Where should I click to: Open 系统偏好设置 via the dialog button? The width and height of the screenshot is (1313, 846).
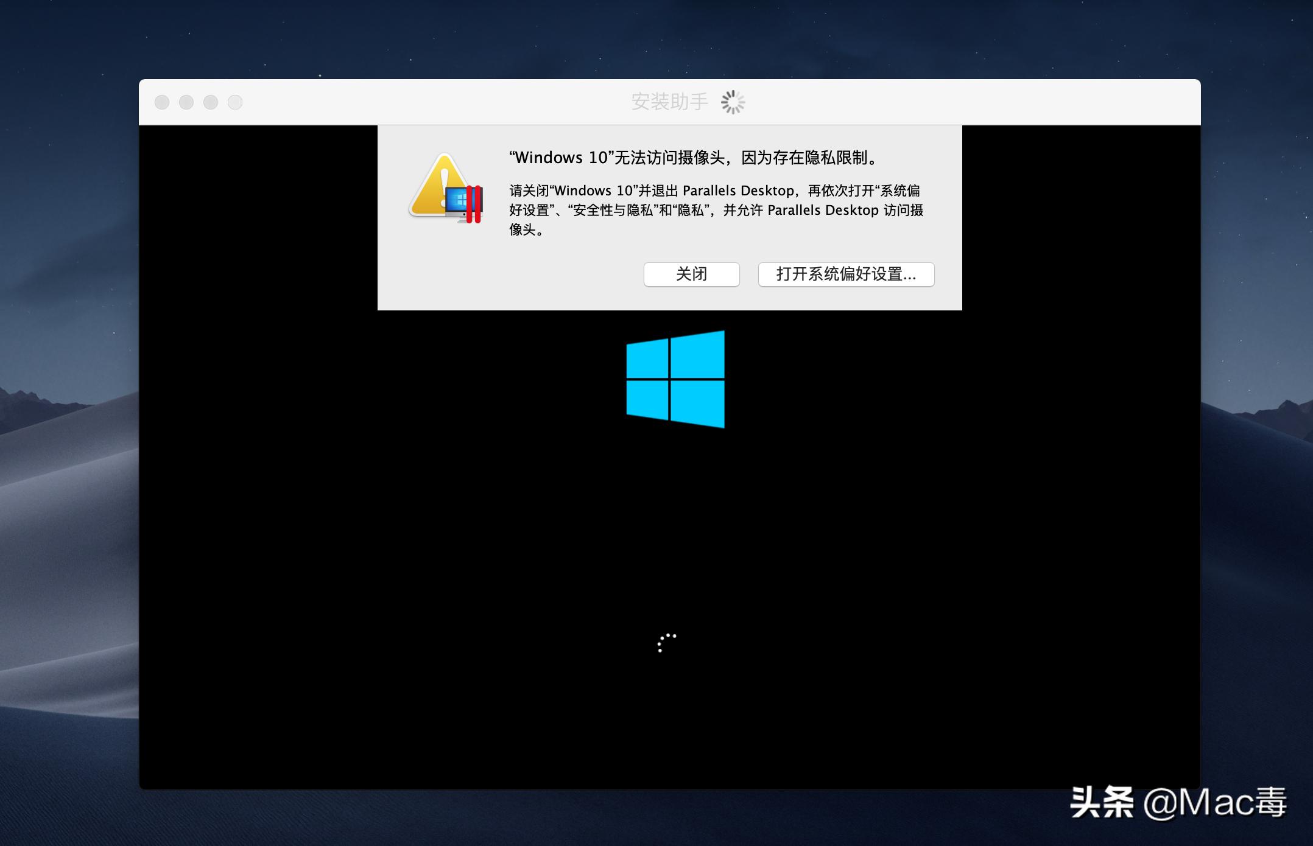(x=845, y=274)
